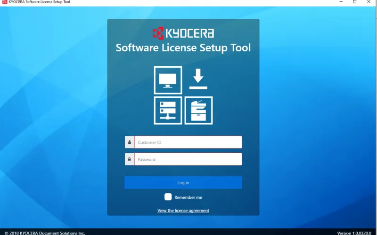Click the Software License Setup Tool heading
The width and height of the screenshot is (377, 235).
coord(183,47)
